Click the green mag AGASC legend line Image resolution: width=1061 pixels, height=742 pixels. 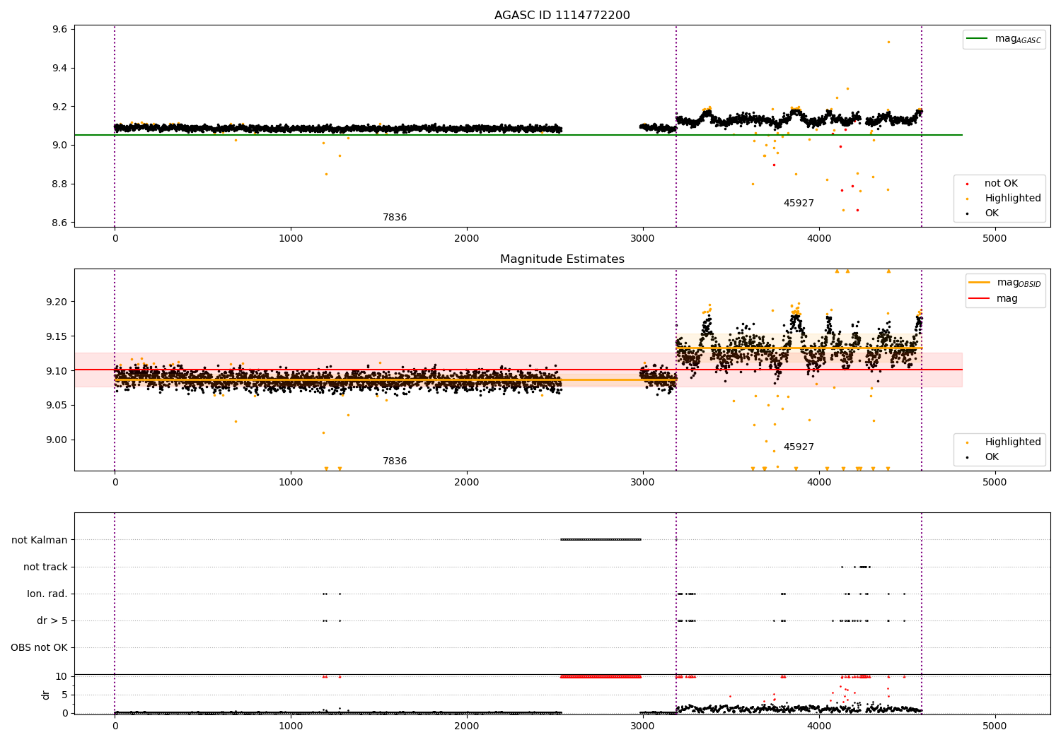click(x=978, y=39)
